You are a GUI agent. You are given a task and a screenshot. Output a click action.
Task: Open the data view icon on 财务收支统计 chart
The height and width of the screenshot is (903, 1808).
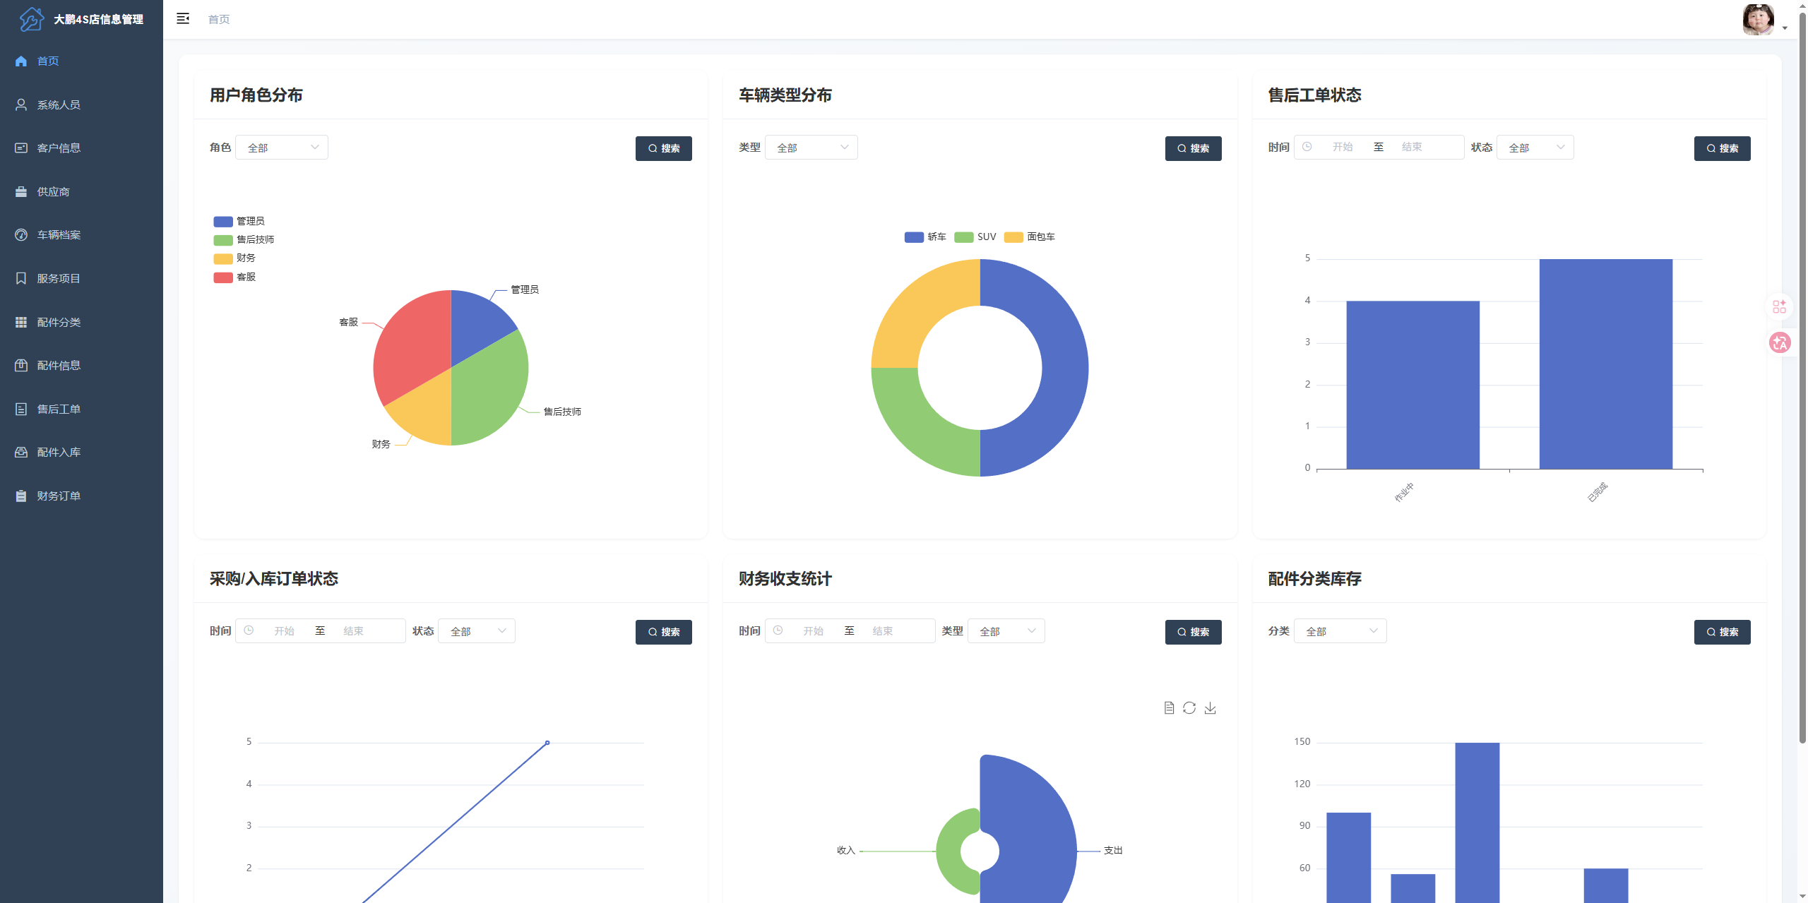(1169, 708)
